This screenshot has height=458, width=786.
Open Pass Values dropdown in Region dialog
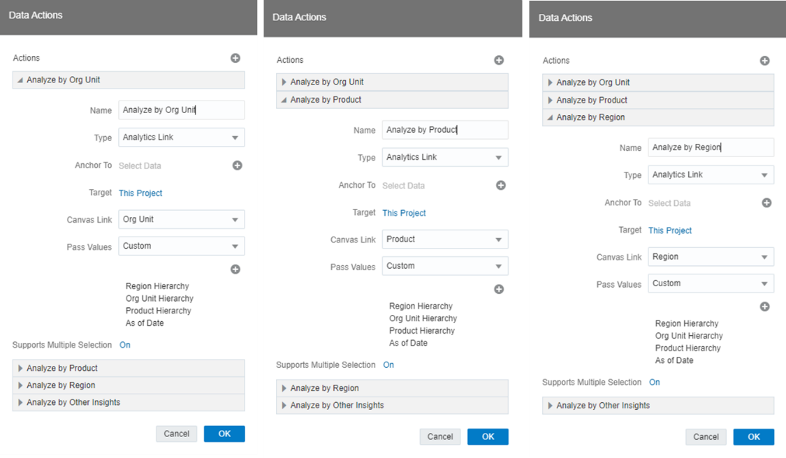(x=711, y=283)
